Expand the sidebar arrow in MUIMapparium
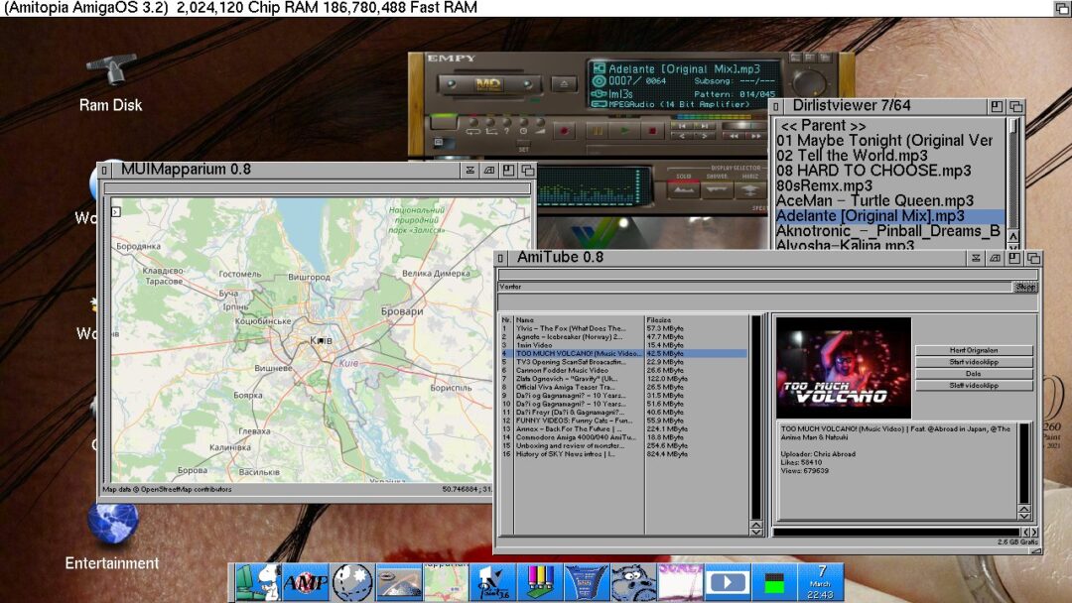Screen dimensions: 1072x603 [x=116, y=211]
